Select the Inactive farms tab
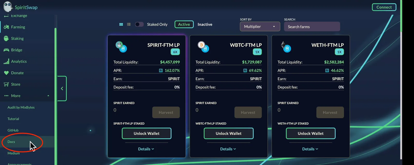The width and height of the screenshot is (414, 165). (205, 24)
